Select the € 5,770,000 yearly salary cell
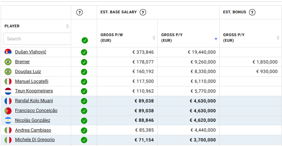 (x=188, y=91)
